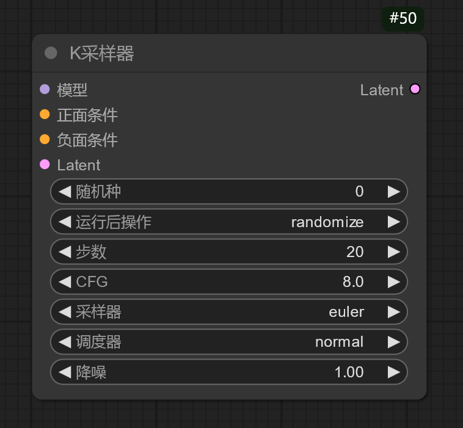Click the purple 模型 input socket
463x428 pixels.
45,90
